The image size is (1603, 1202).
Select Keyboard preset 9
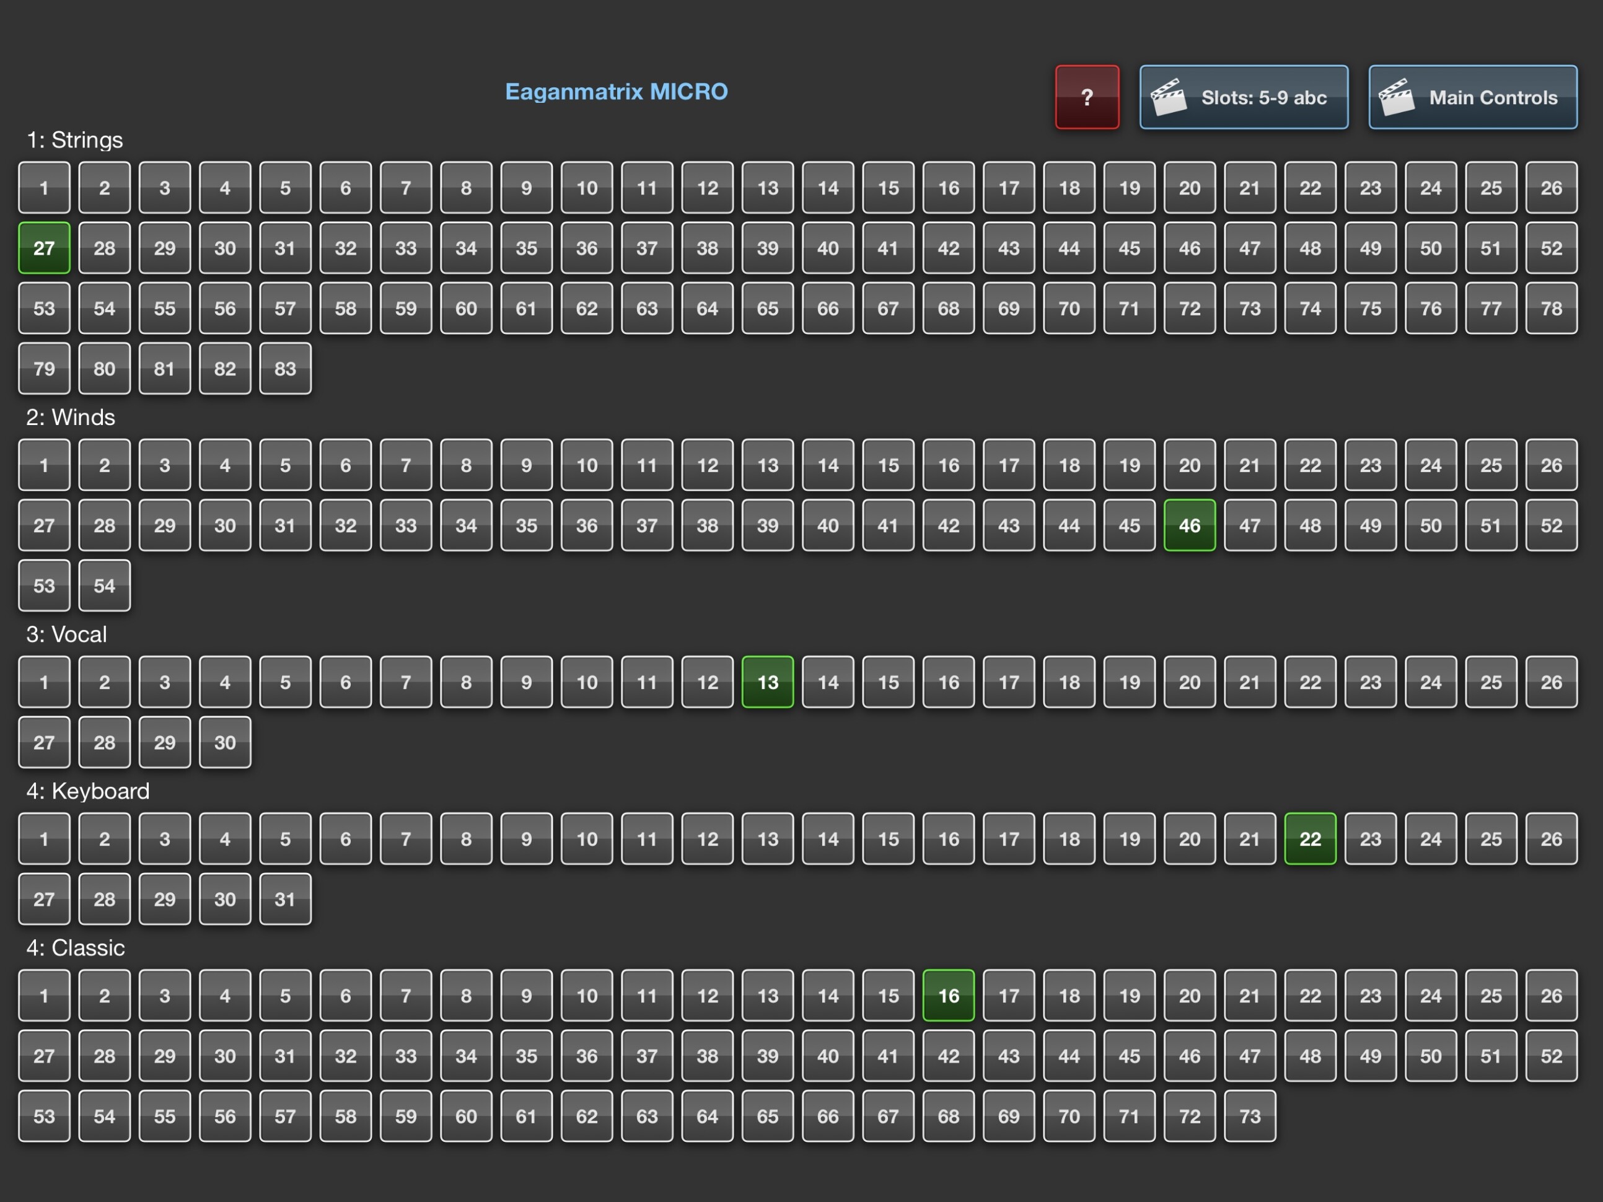click(x=527, y=838)
